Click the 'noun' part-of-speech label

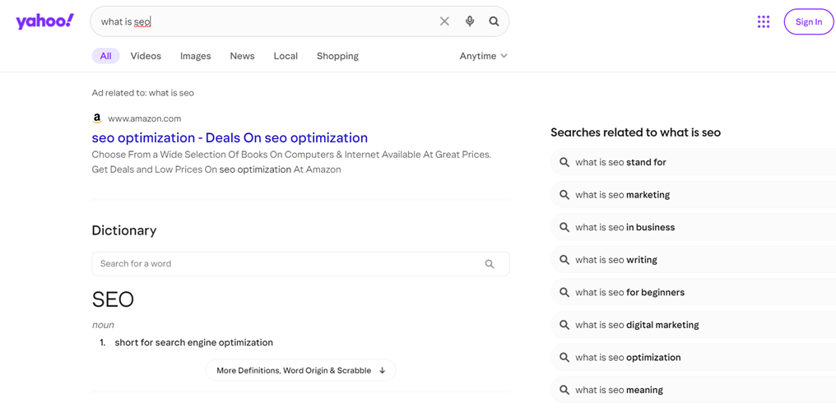[x=103, y=325]
